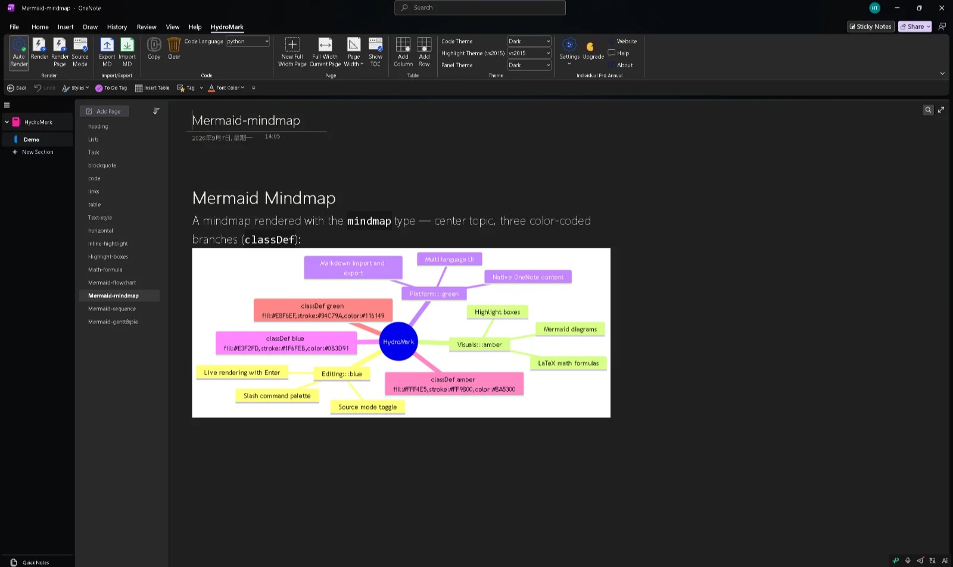The height and width of the screenshot is (567, 953).
Task: Click the Copy code icon
Action: 154,49
